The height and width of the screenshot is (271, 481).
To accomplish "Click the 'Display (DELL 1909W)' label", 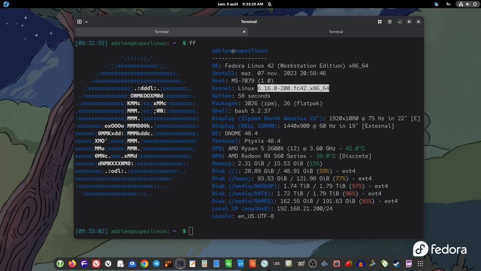I will tap(244, 126).
